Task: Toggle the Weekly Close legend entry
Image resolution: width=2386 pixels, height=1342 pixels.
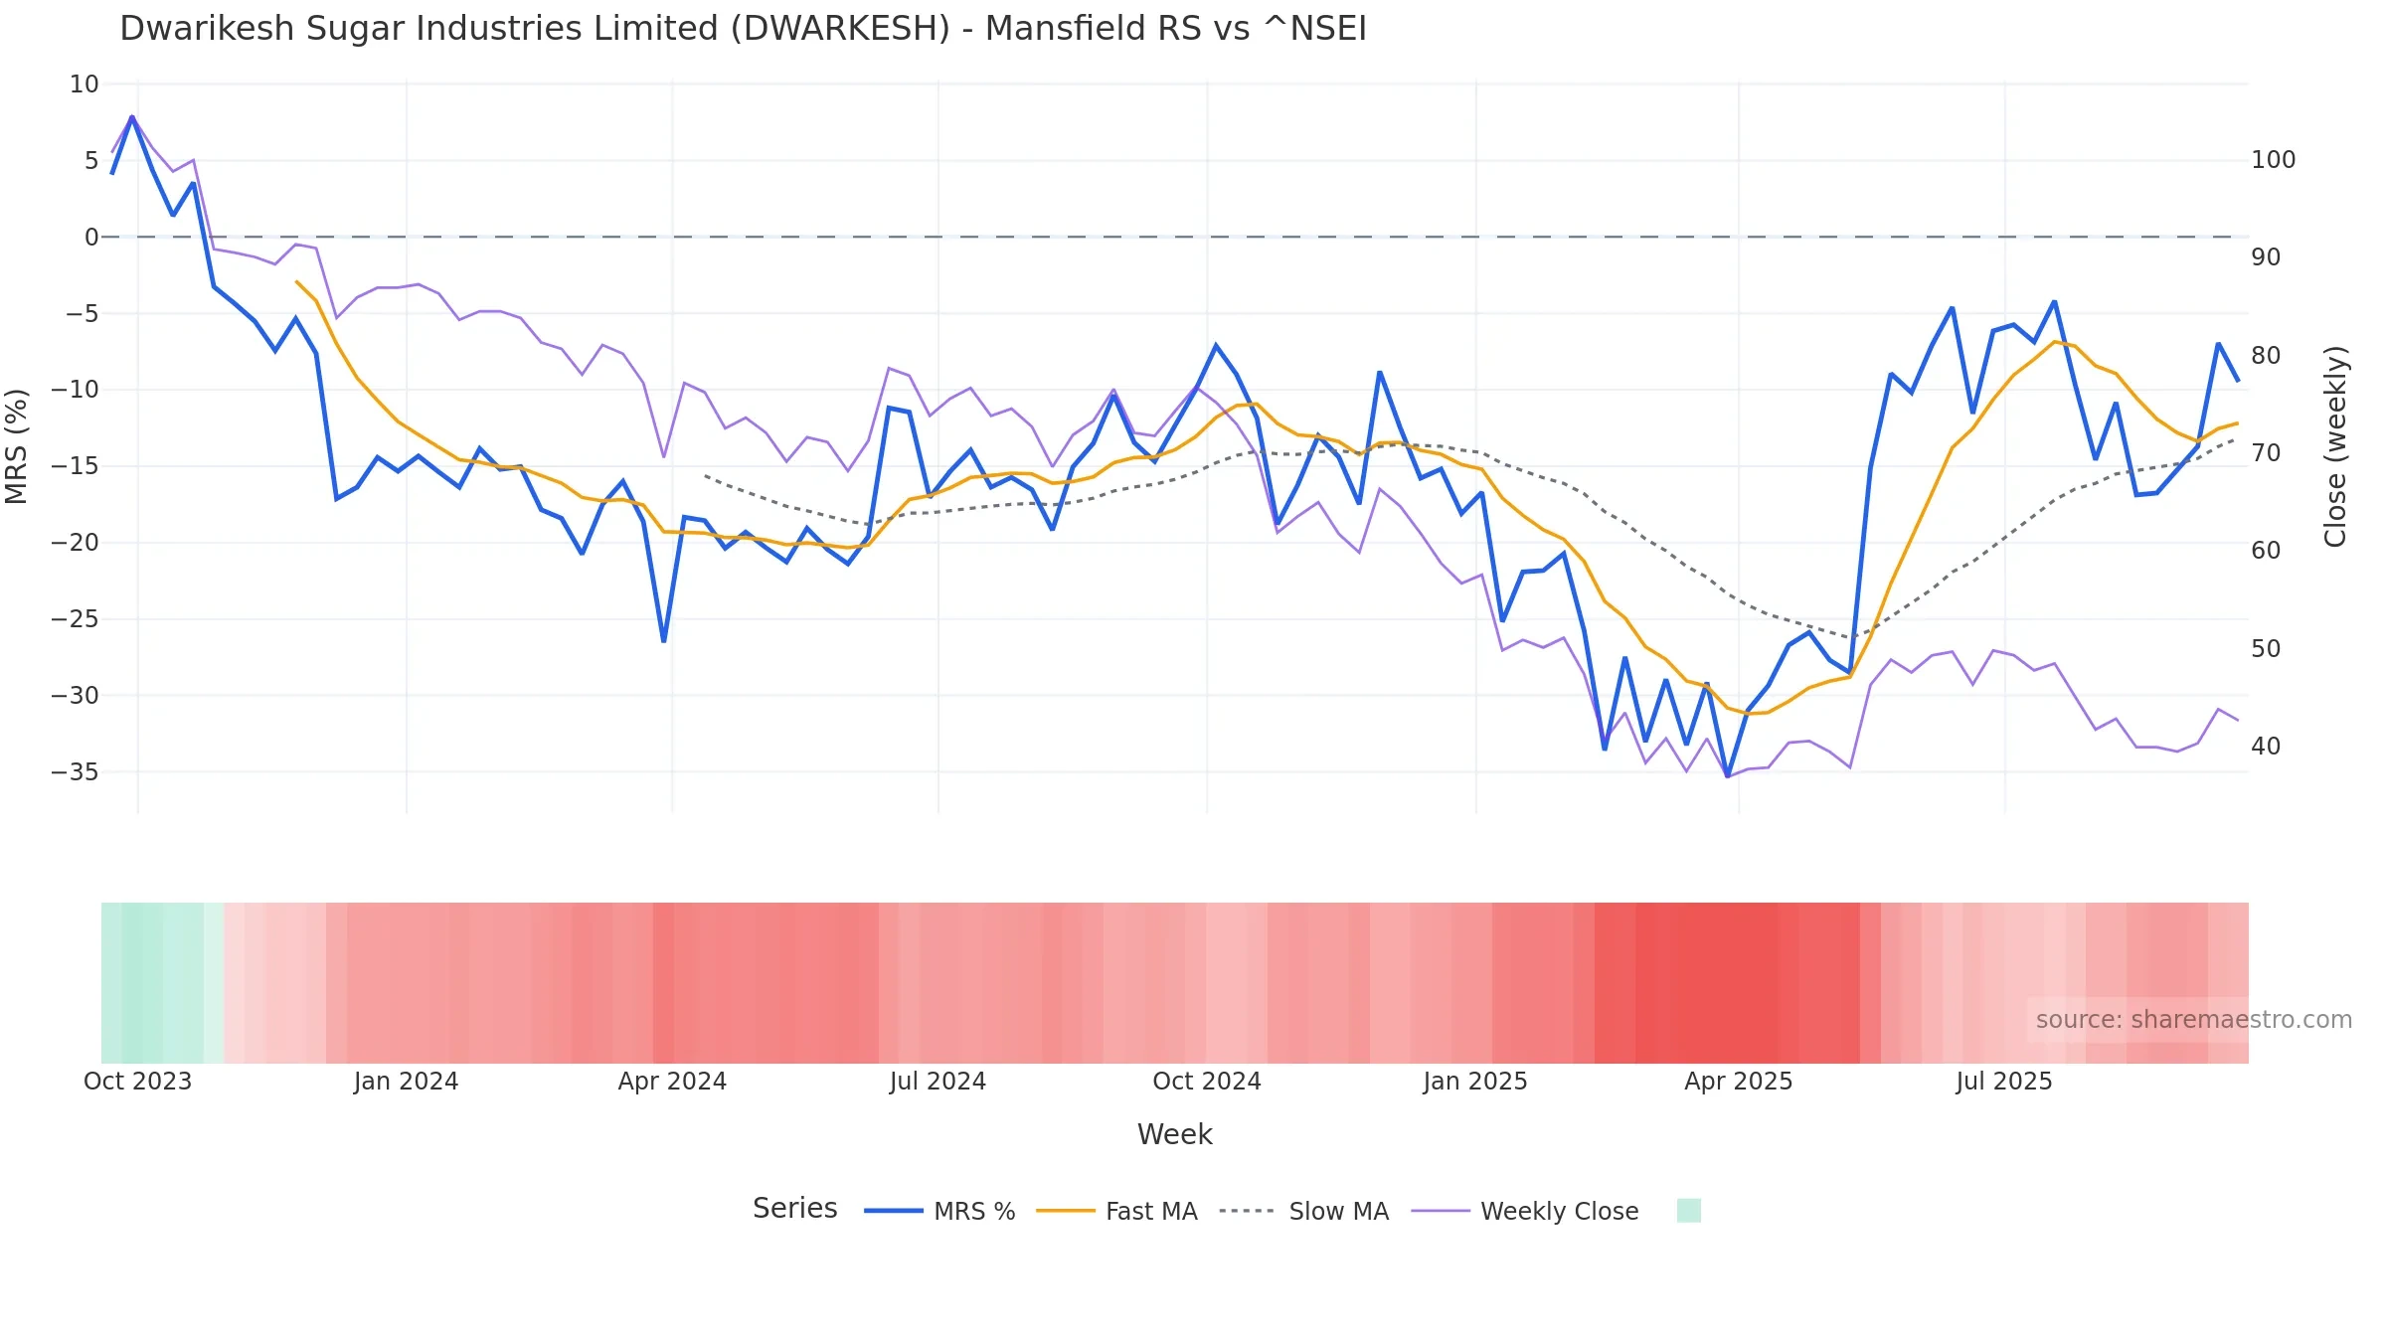Action: 1525,1211
